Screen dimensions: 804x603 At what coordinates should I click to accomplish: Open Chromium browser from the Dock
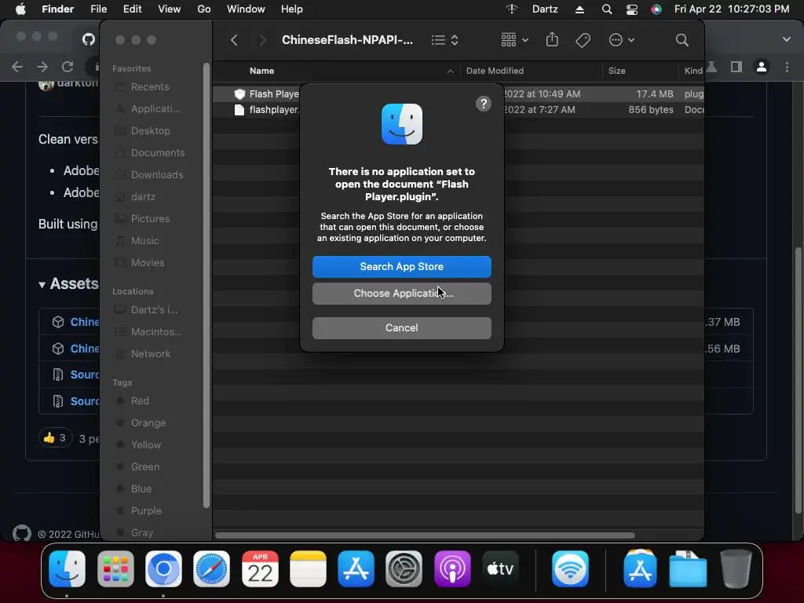point(163,568)
